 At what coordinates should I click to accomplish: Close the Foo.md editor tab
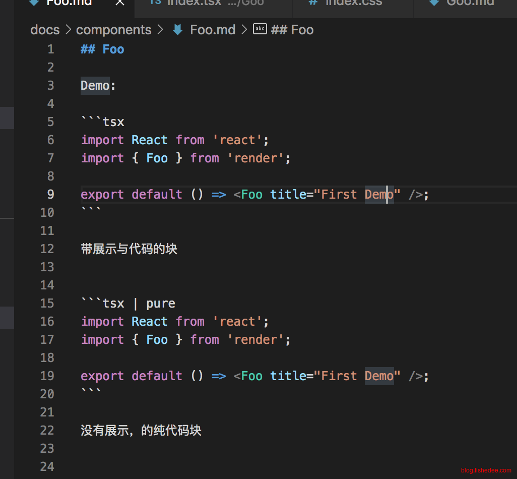pyautogui.click(x=120, y=3)
